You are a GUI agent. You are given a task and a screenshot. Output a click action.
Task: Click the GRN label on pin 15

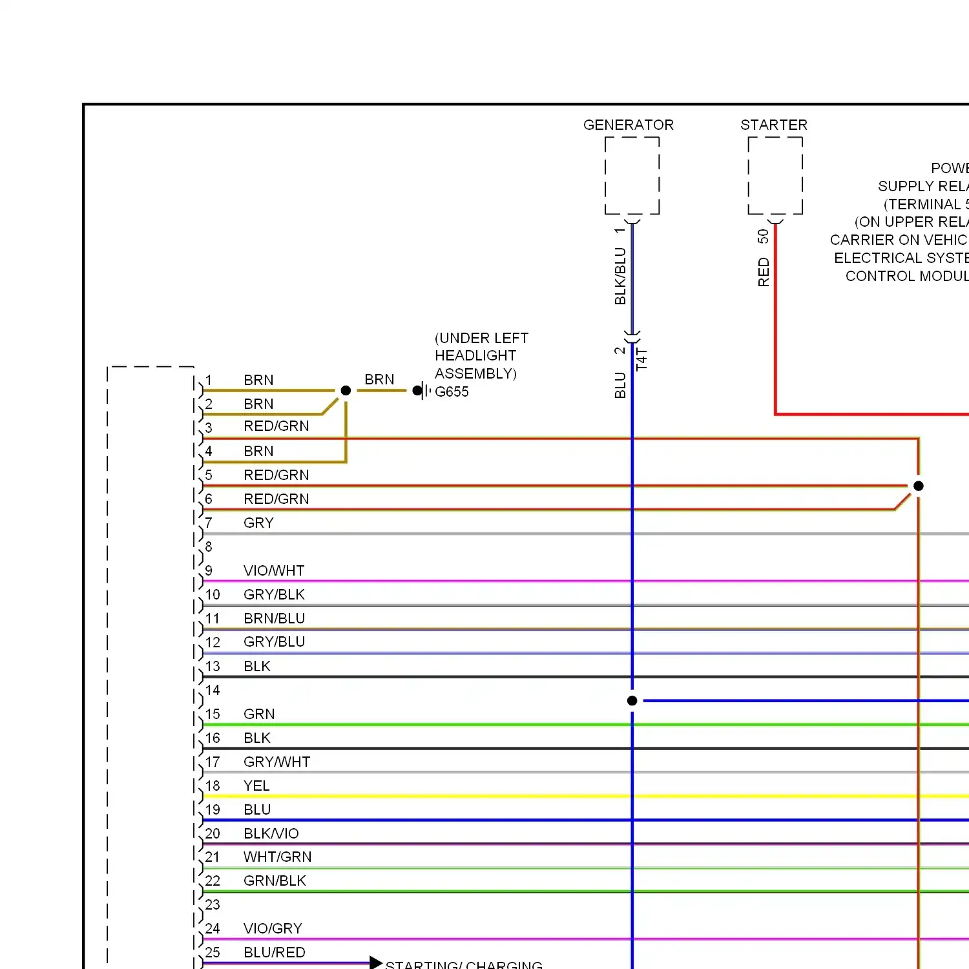pos(259,714)
